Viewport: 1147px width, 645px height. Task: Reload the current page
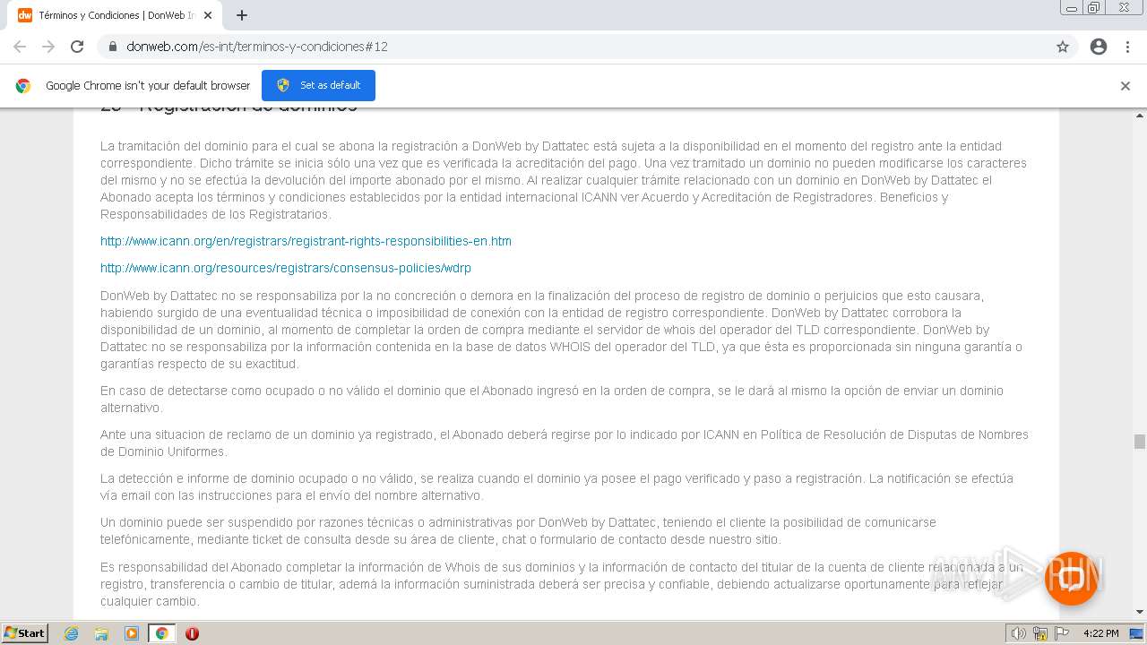pos(77,47)
